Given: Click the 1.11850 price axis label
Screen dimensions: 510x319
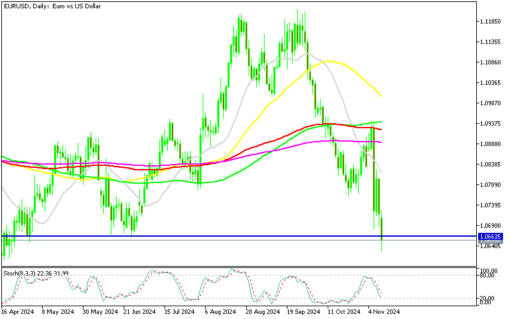Looking at the screenshot, I should pos(491,22).
